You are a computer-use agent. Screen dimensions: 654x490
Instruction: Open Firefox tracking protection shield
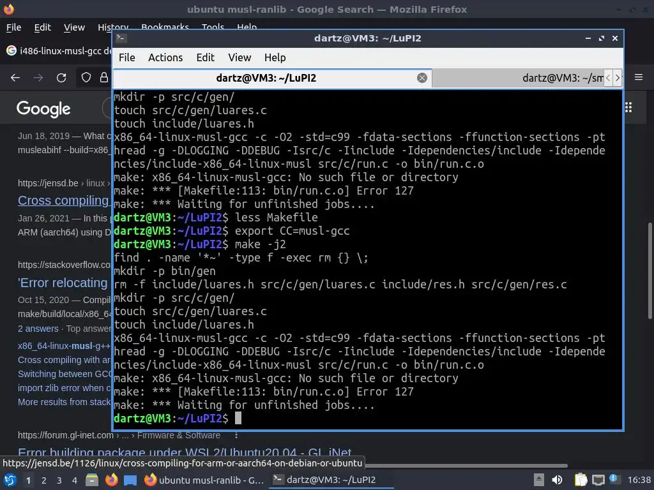tap(86, 77)
